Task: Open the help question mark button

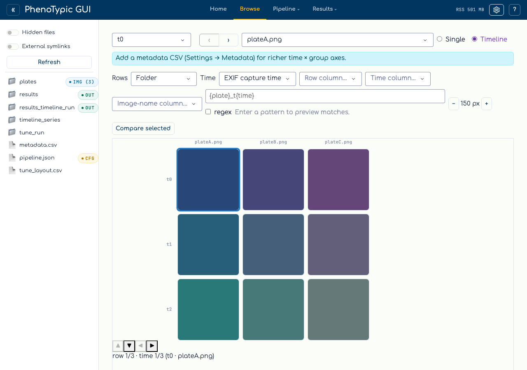Action: point(515,10)
